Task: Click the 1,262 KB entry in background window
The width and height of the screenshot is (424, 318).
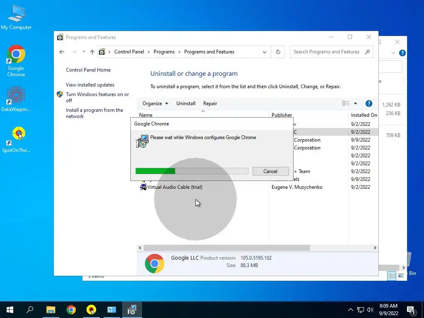Action: click(x=391, y=105)
